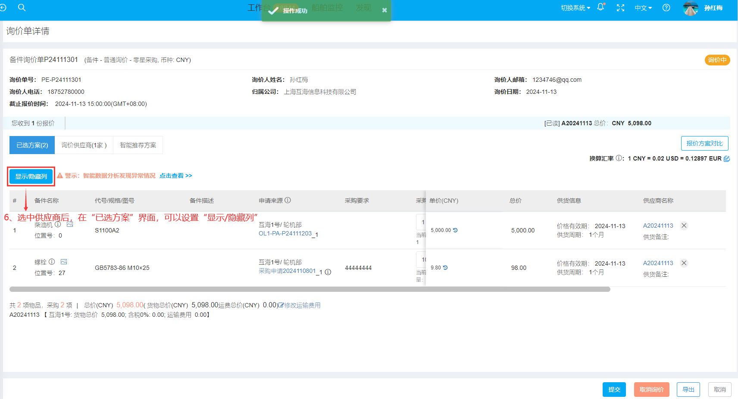Click the 导出 button

(688, 390)
